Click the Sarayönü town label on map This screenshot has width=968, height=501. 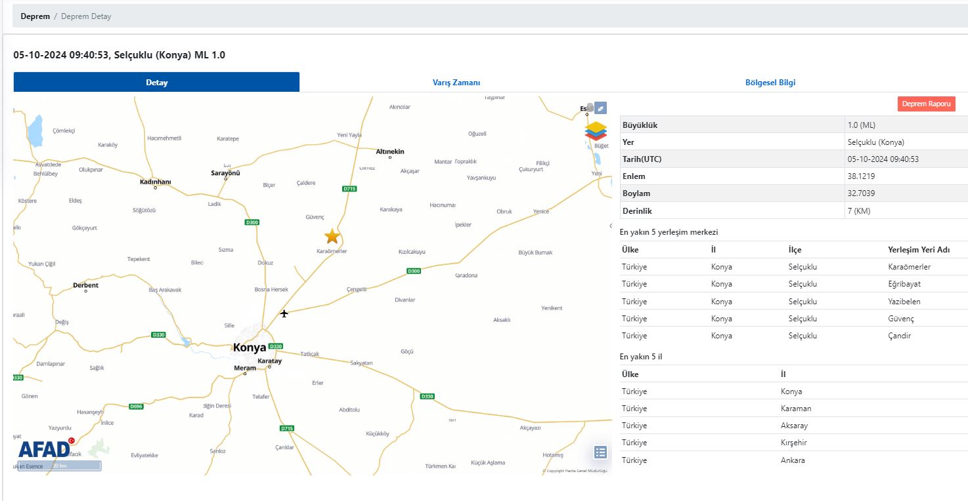coord(225,173)
